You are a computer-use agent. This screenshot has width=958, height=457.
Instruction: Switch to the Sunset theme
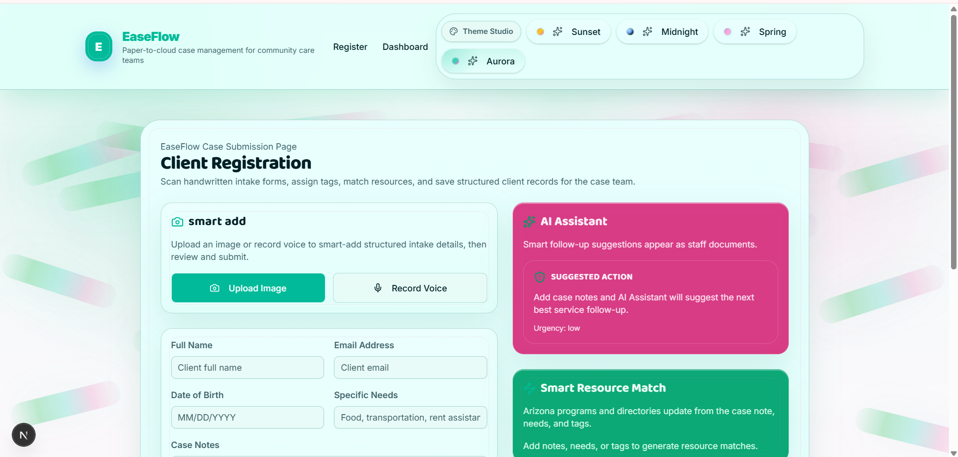pyautogui.click(x=569, y=31)
